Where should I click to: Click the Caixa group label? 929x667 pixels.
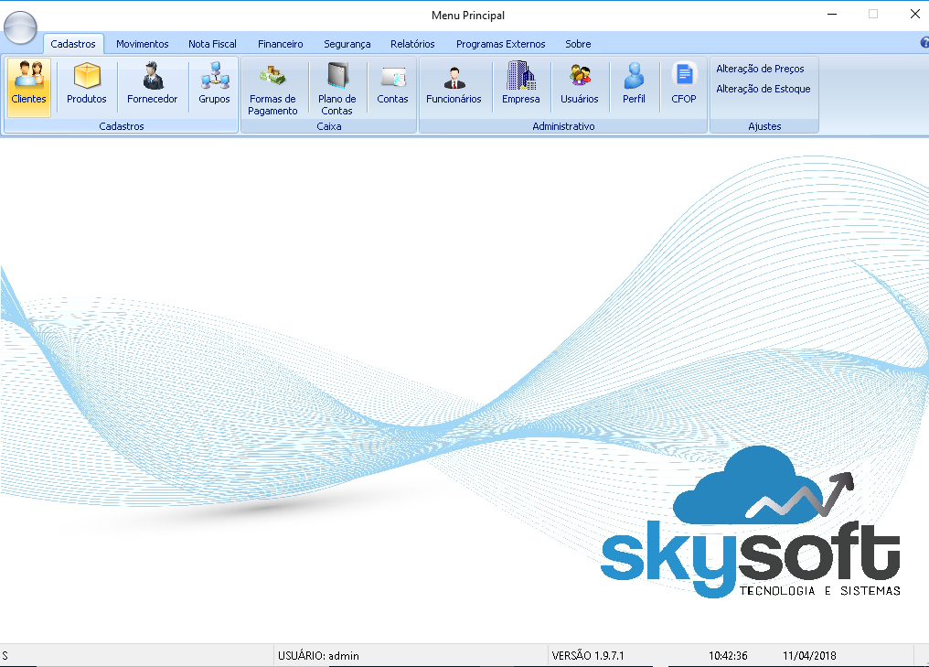tap(329, 126)
